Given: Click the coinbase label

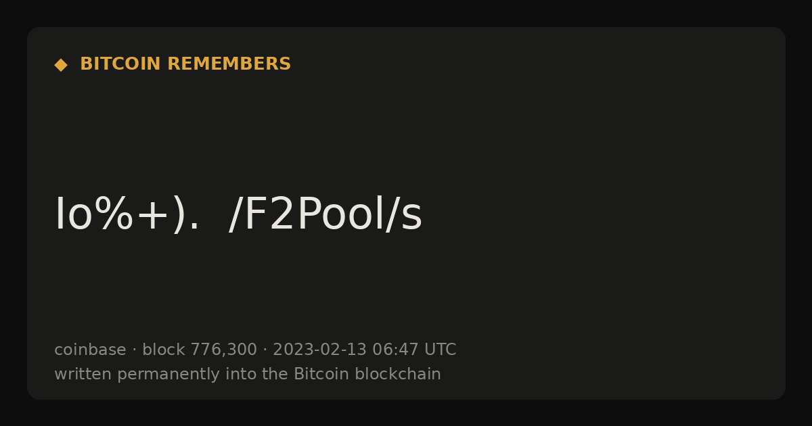Looking at the screenshot, I should pos(90,350).
